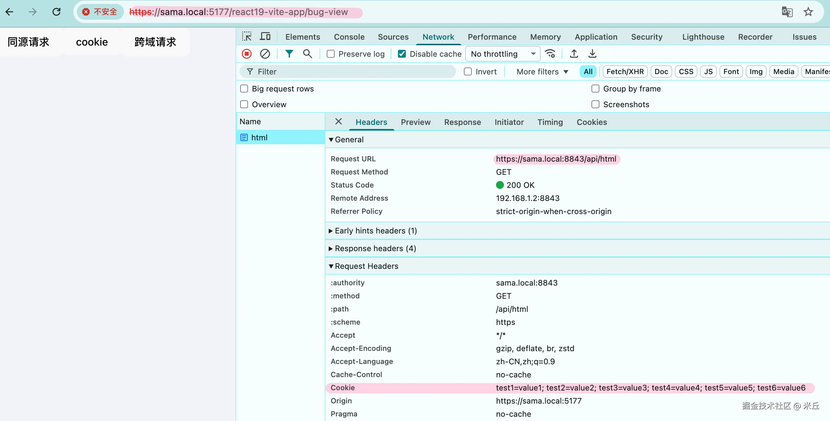This screenshot has width=830, height=421.
Task: Switch to the Elements panel tab
Action: point(302,37)
